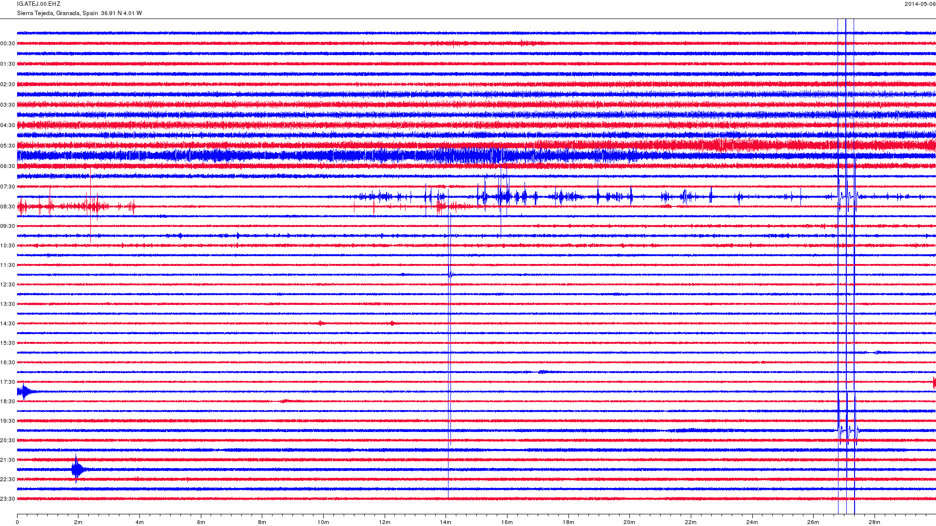Screen dimensions: 936x526
Task: Click the 22:30 time label
Action: pyautogui.click(x=7, y=479)
